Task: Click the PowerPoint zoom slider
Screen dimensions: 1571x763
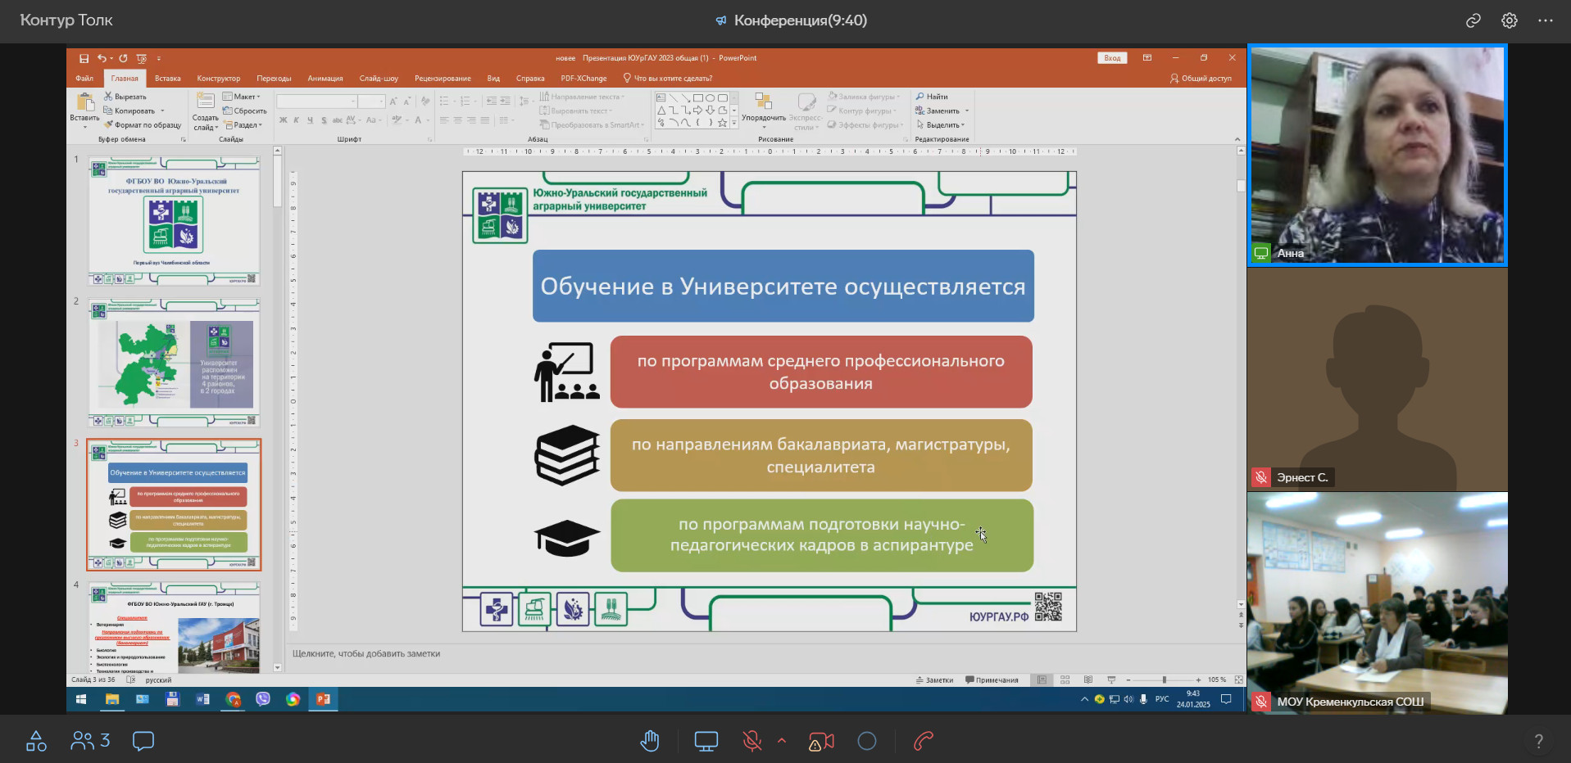Action: [1164, 680]
